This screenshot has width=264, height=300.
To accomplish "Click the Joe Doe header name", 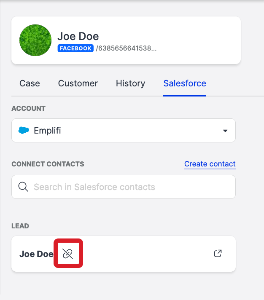I will 78,36.
